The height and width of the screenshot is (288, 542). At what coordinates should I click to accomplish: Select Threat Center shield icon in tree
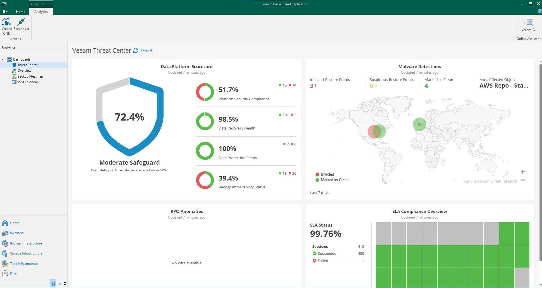(x=14, y=65)
